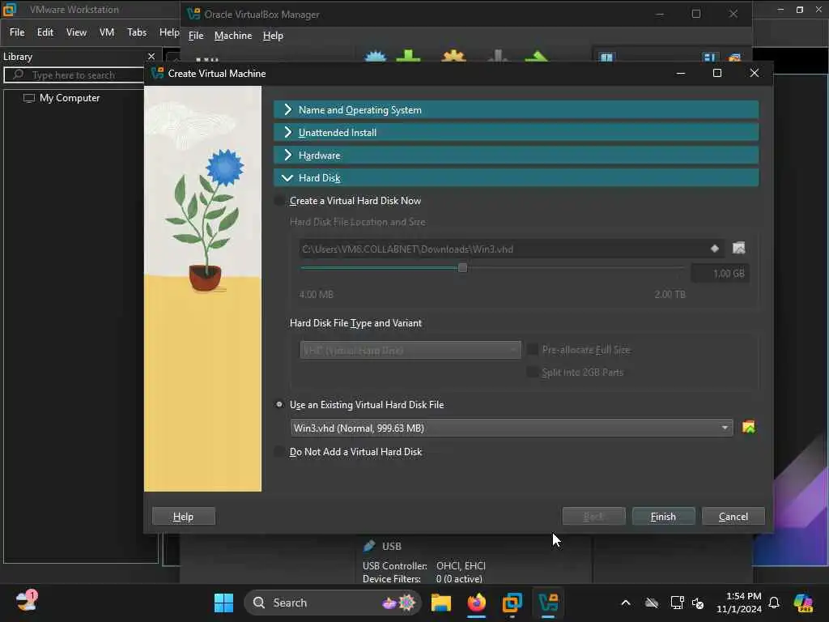Viewport: 829px width, 622px height.
Task: Click the dialog Help button
Action: pyautogui.click(x=184, y=516)
